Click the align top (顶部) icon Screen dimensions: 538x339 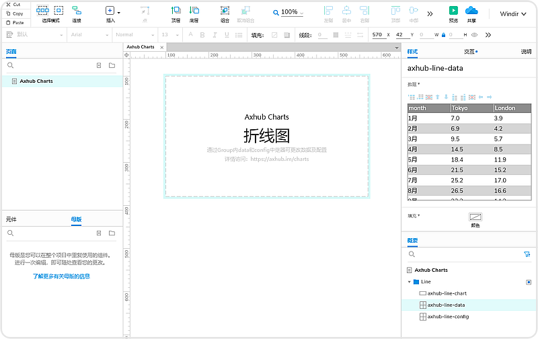click(395, 11)
